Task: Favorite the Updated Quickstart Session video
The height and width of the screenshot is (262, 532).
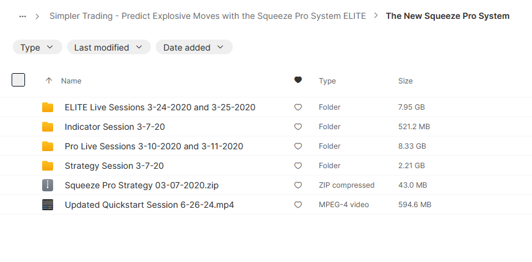Action: [298, 205]
